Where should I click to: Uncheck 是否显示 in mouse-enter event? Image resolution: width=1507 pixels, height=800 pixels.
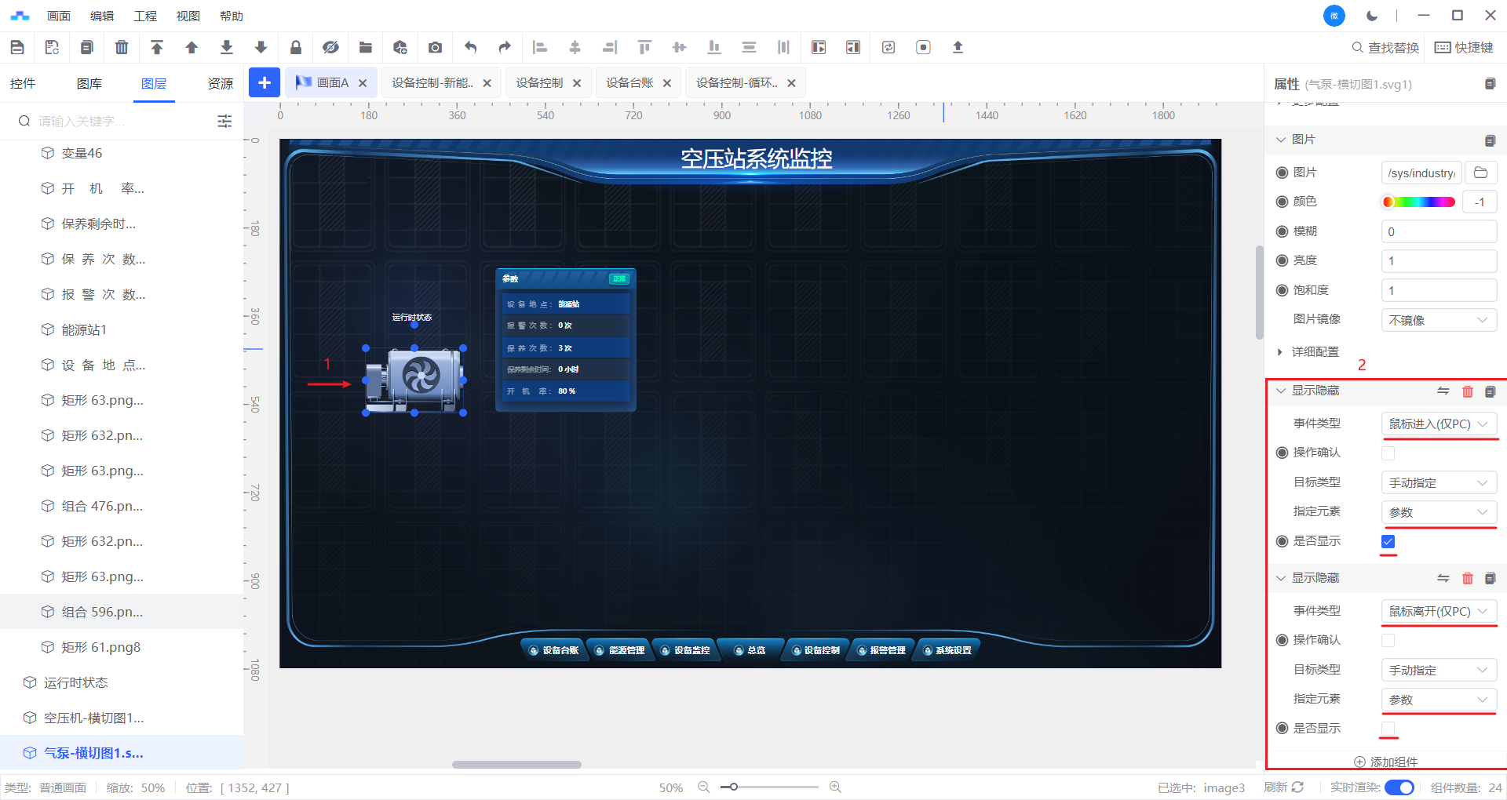[1388, 541]
